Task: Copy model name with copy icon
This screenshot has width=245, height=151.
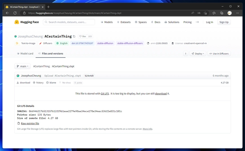Action: click(x=74, y=36)
